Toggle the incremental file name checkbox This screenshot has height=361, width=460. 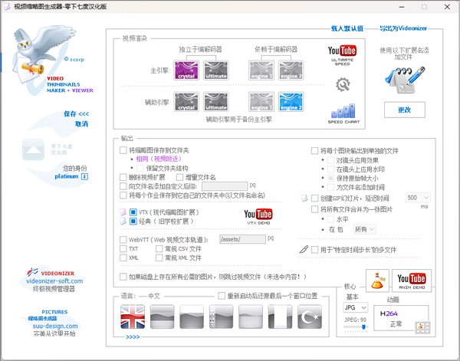pyautogui.click(x=179, y=177)
